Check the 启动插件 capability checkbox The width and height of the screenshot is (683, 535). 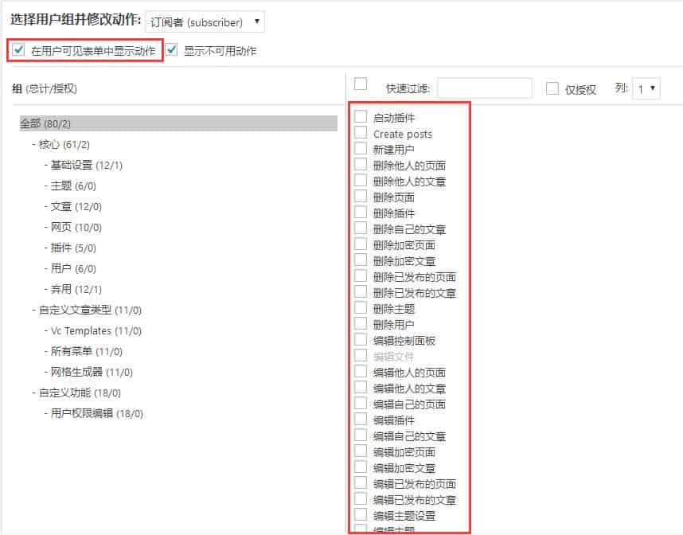[x=361, y=116]
